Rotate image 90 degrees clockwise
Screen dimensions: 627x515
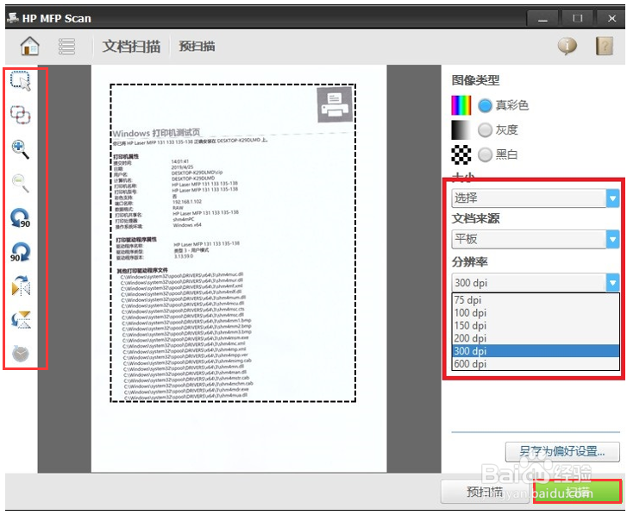coord(21,252)
